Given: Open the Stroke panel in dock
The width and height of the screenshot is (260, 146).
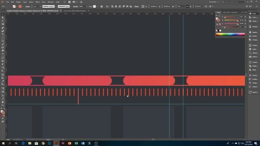Looking at the screenshot, I should [253, 36].
